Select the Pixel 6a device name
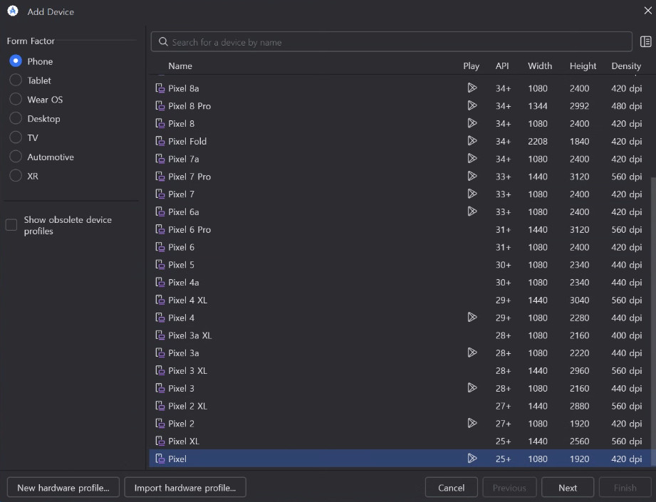The height and width of the screenshot is (502, 656). point(183,211)
